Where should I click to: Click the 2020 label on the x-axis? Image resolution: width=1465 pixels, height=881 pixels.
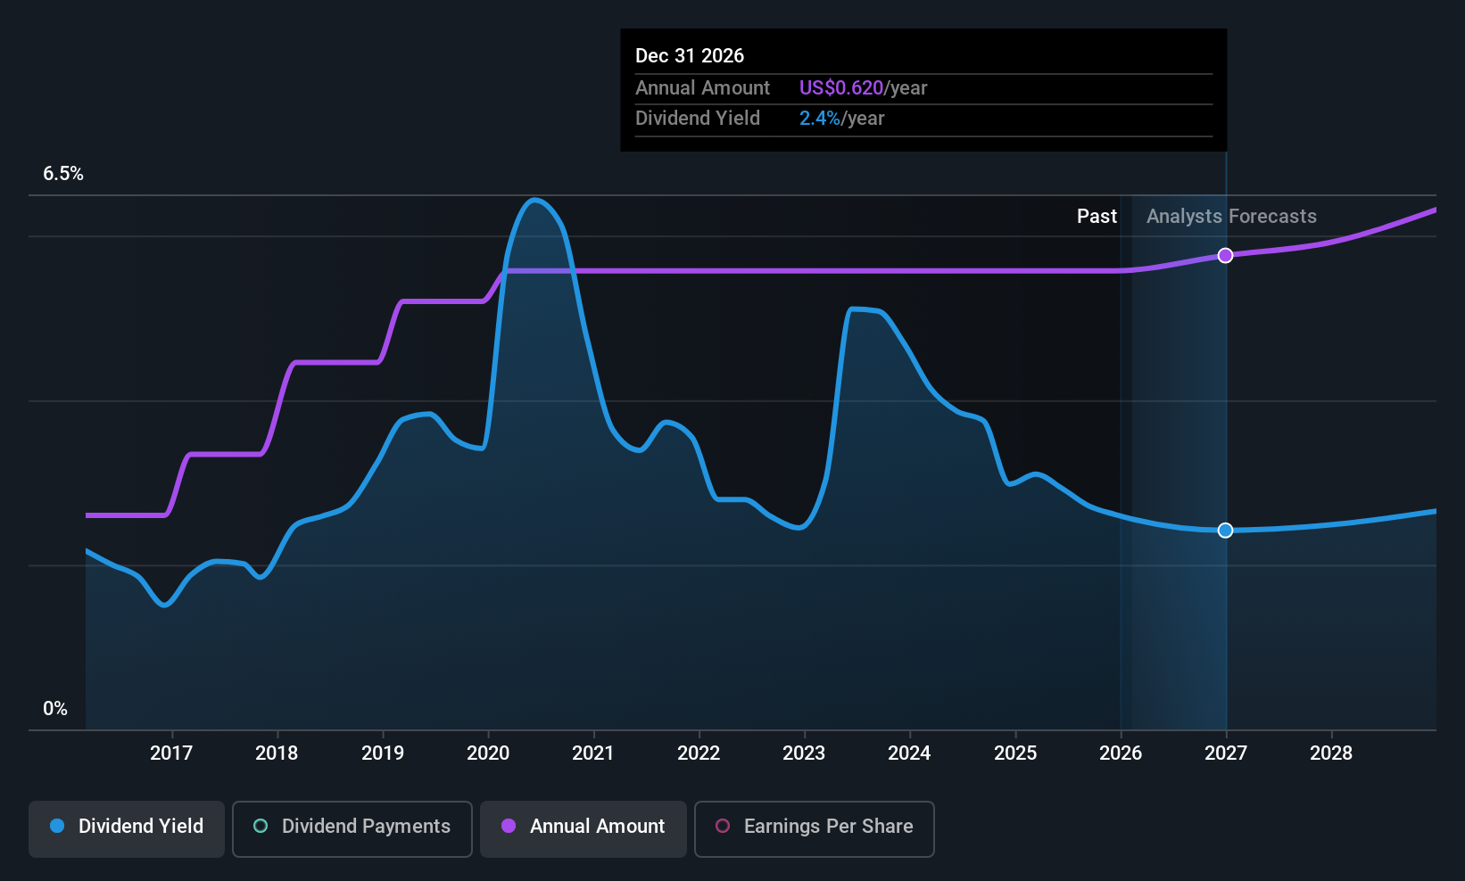click(488, 753)
